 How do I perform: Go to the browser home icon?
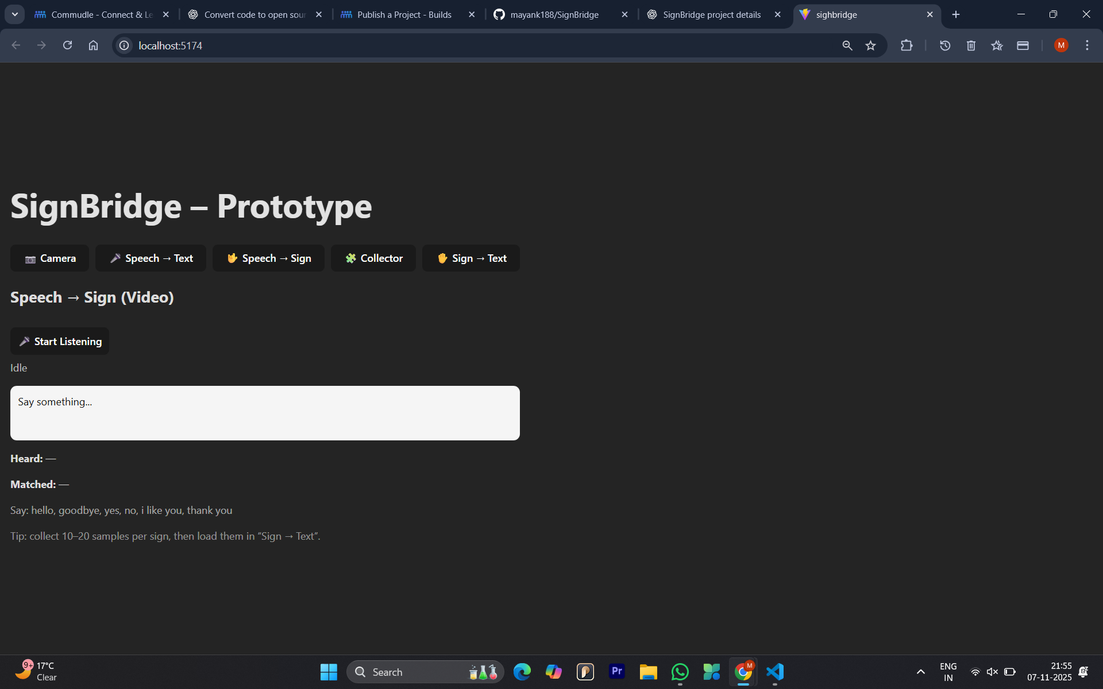[93, 45]
